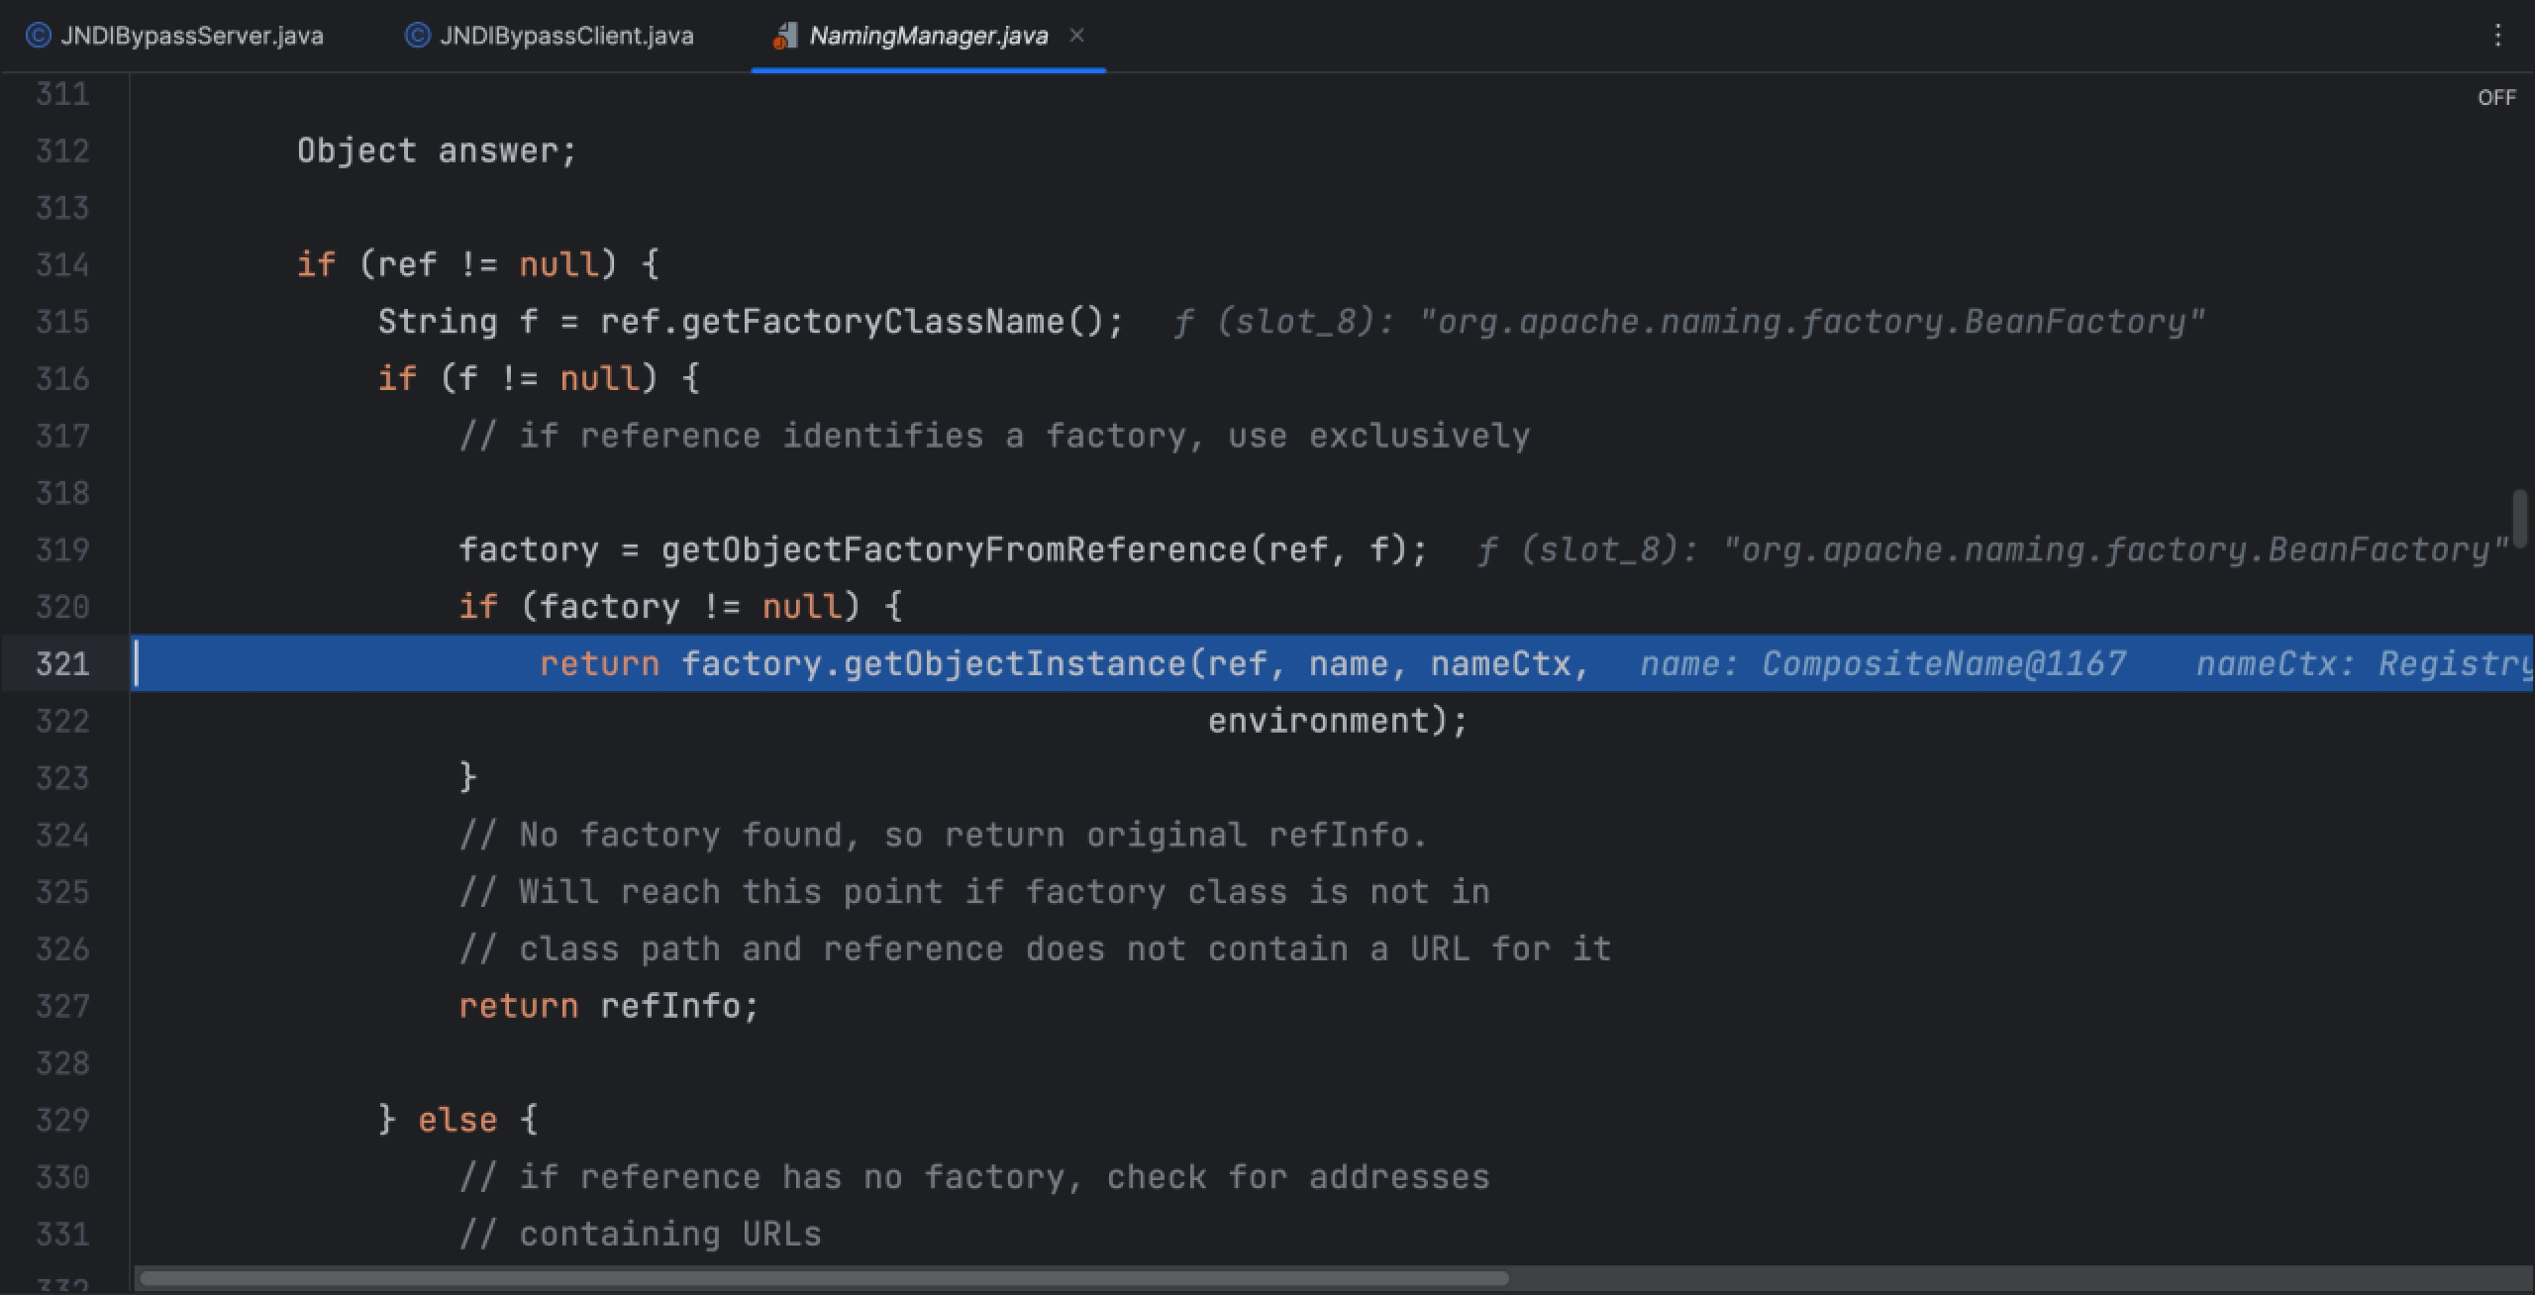Viewport: 2535px width, 1295px height.
Task: Click comment 'No factory found, so return'
Action: pyautogui.click(x=943, y=835)
